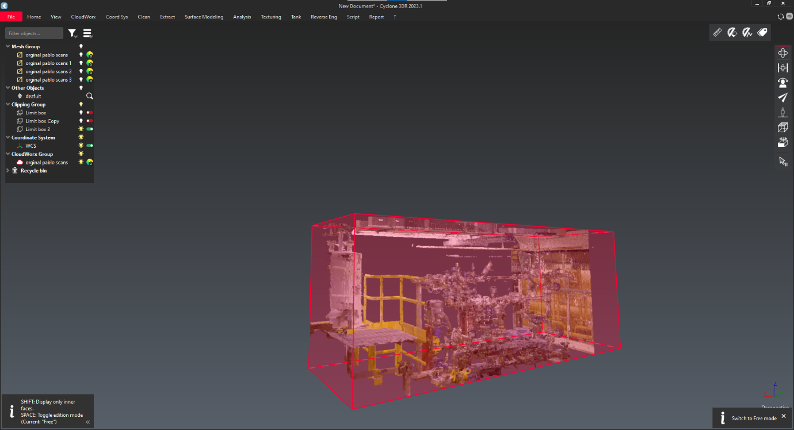794x430 pixels.
Task: Activate the constrained orbit navigation mode
Action: pyautogui.click(x=782, y=68)
